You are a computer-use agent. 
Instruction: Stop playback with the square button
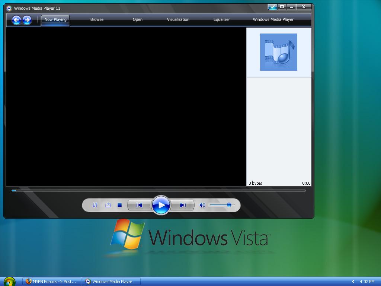(x=119, y=205)
